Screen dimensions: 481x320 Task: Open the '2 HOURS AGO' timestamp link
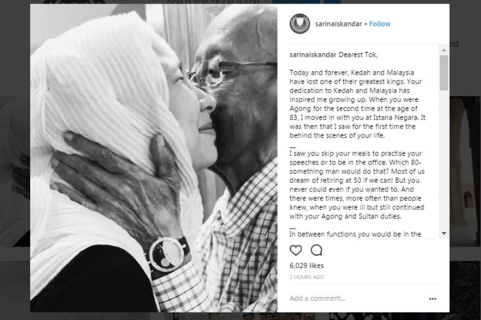coord(307,277)
